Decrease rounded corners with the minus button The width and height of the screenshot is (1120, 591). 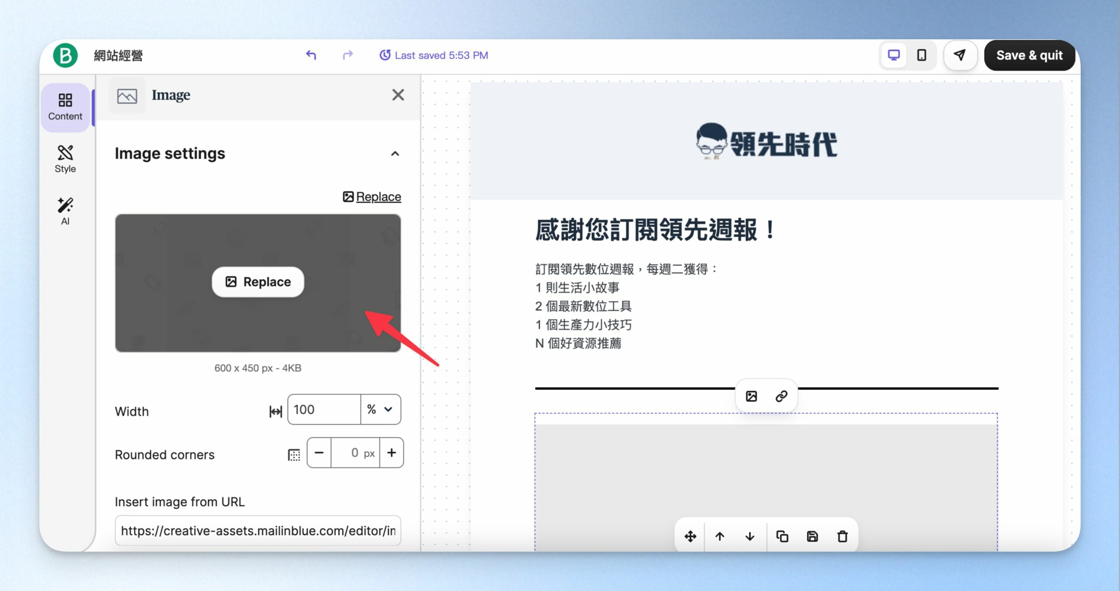319,453
